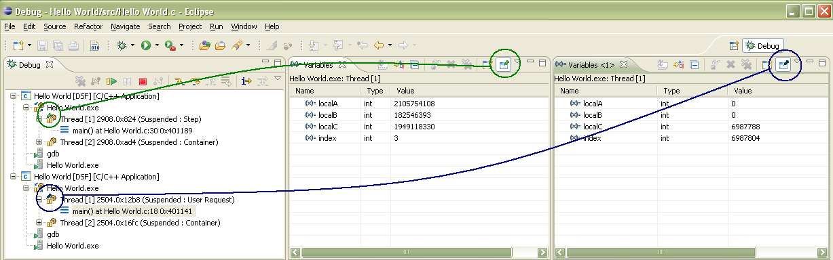The image size is (833, 260).
Task: Click the Save icon in main toolbar
Action: 42,45
